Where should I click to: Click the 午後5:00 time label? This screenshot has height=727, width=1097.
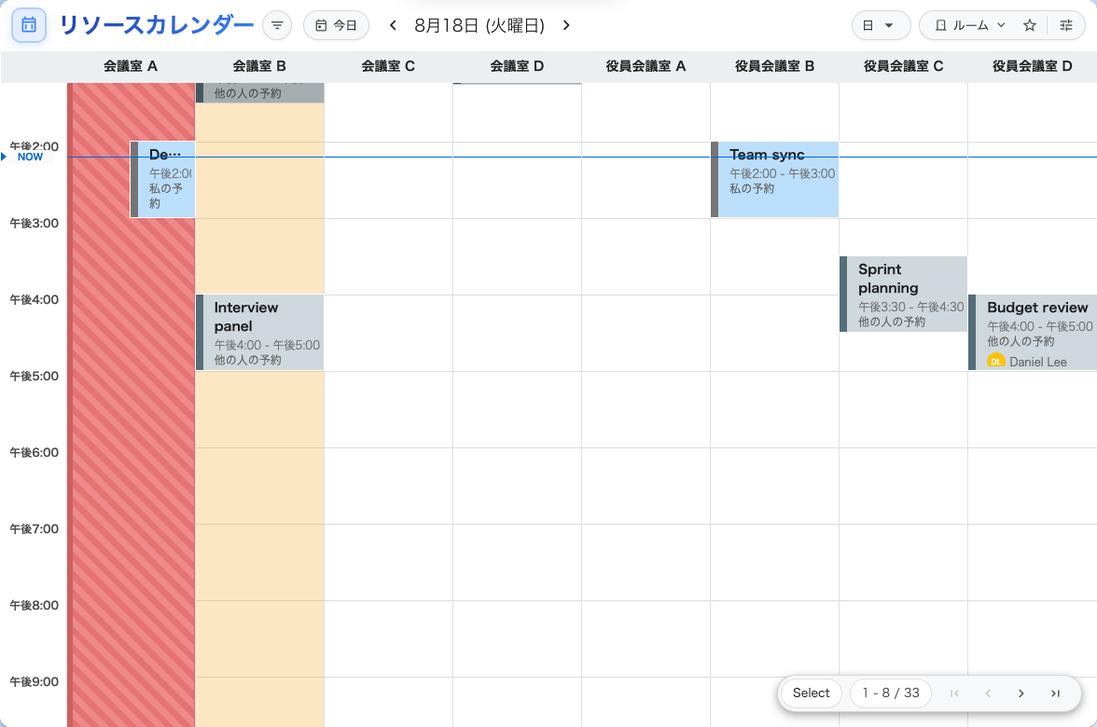click(34, 377)
